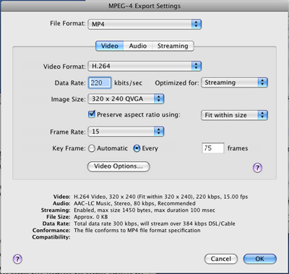Click the kbits/sec unit label
This screenshot has width=289, height=274.
click(128, 83)
